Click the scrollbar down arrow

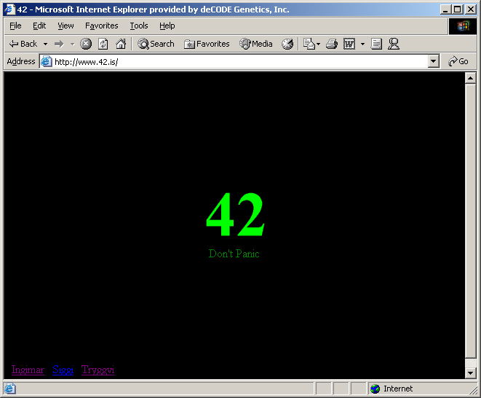tap(470, 373)
